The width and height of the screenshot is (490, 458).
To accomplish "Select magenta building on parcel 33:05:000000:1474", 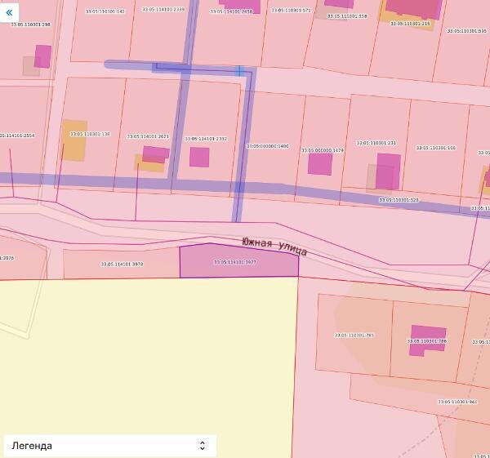I will [320, 164].
